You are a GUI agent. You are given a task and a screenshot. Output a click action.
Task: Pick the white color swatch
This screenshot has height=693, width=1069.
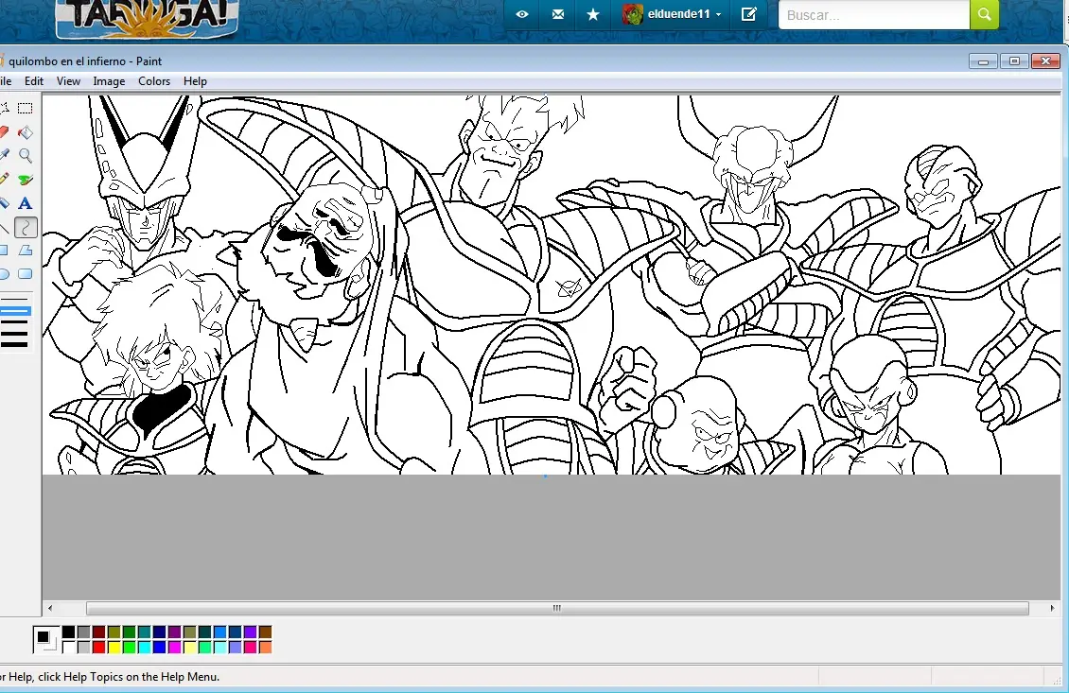(69, 648)
